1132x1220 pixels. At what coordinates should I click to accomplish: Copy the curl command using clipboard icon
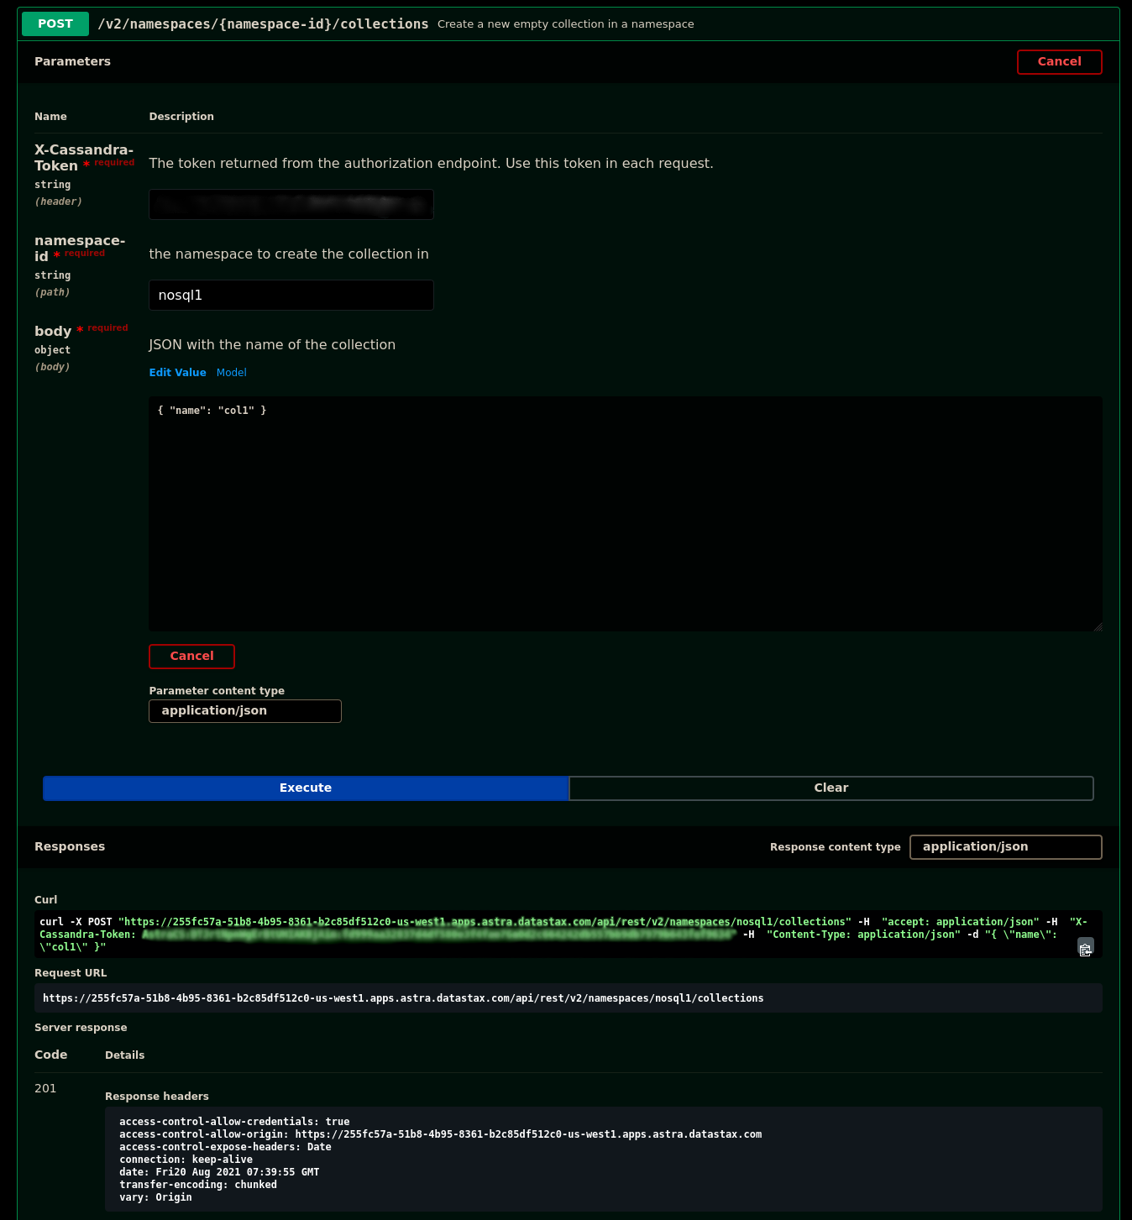point(1085,947)
